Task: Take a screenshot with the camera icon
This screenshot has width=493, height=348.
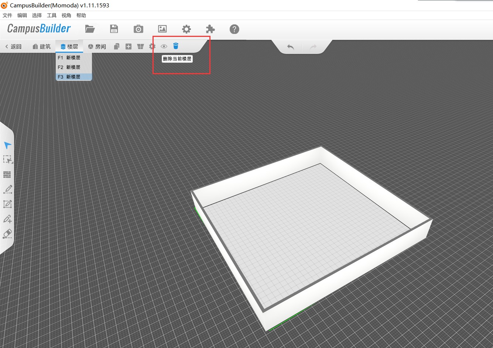Action: tap(138, 29)
